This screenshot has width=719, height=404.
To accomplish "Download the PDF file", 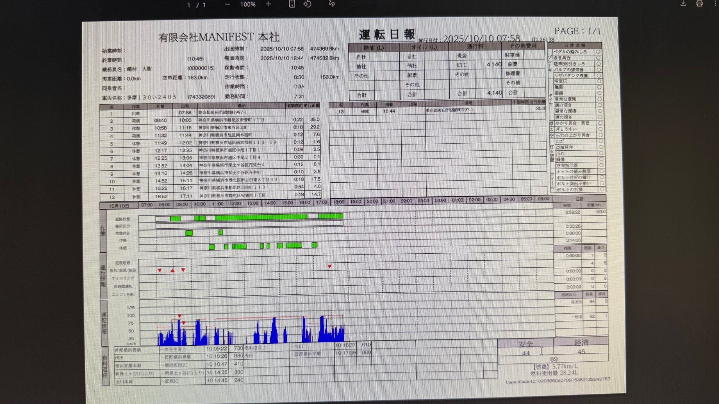I will point(683,3).
